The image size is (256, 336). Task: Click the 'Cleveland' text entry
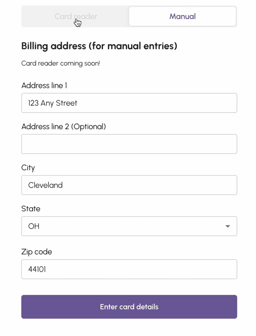(45, 185)
